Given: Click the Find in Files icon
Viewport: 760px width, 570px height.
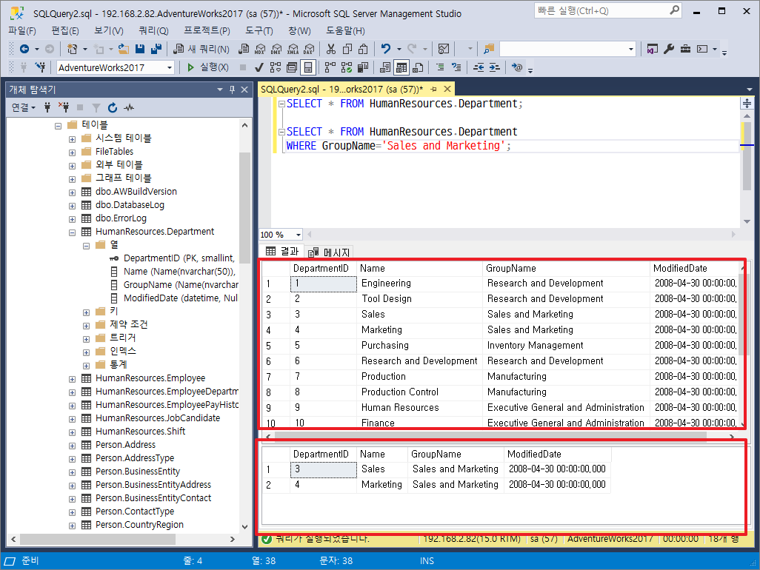Looking at the screenshot, I should [x=489, y=49].
